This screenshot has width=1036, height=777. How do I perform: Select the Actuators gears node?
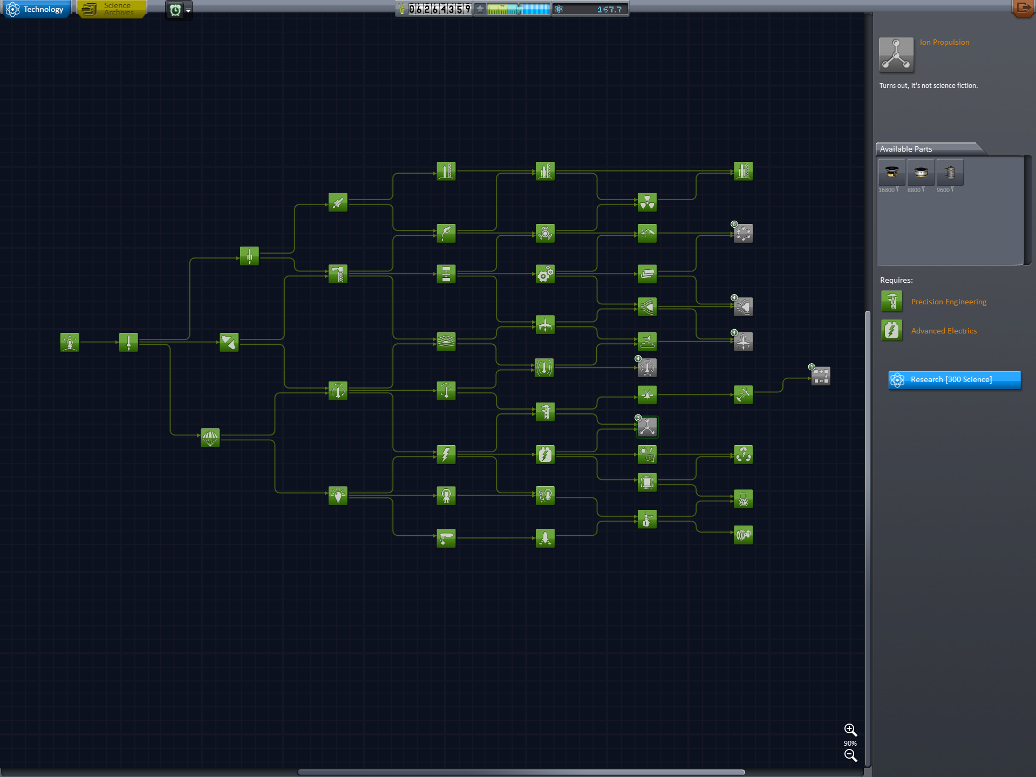pos(545,274)
